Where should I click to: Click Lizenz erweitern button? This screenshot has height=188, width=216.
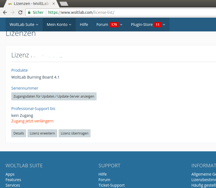coord(42,133)
